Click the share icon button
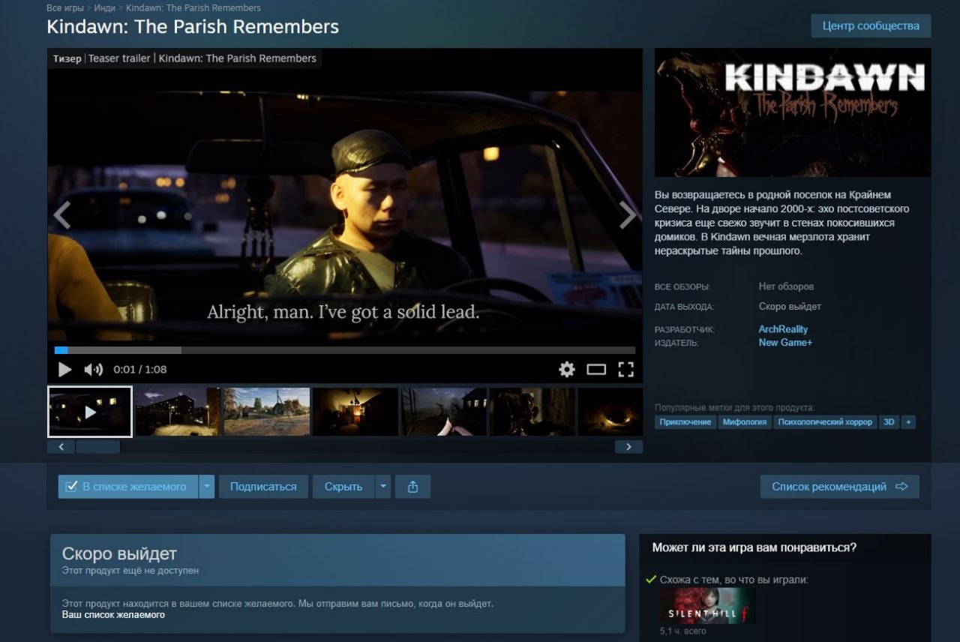The height and width of the screenshot is (642, 960). 412,487
